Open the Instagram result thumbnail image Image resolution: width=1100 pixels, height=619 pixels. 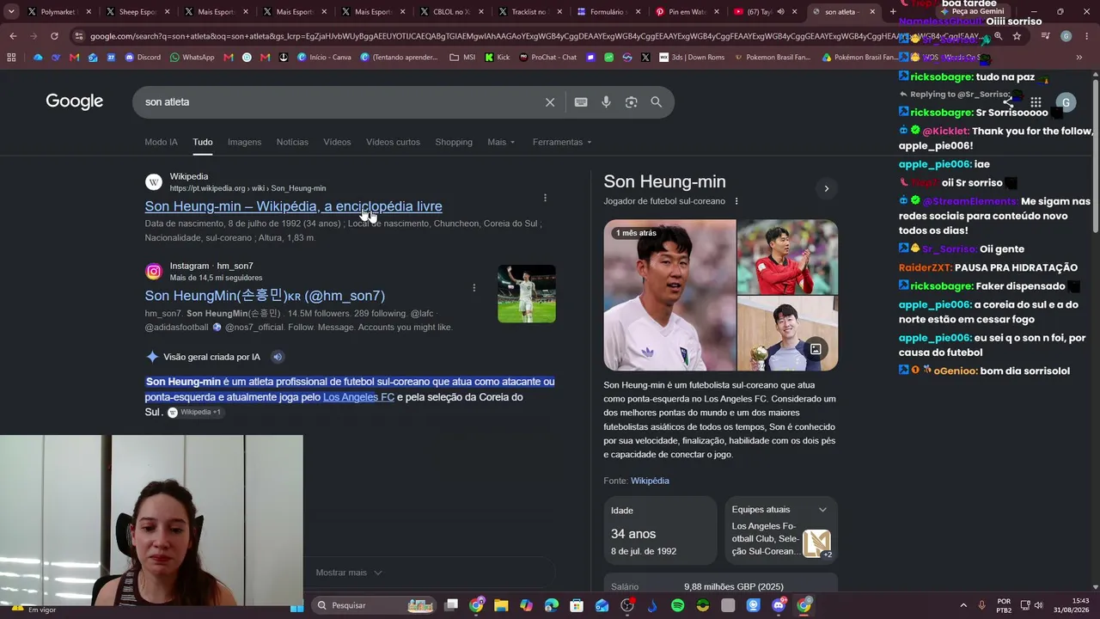click(x=527, y=294)
